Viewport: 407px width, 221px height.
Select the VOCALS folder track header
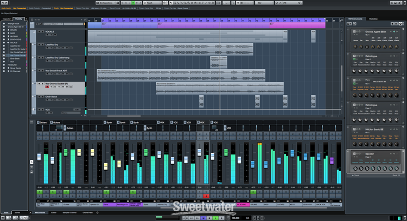click(x=60, y=36)
